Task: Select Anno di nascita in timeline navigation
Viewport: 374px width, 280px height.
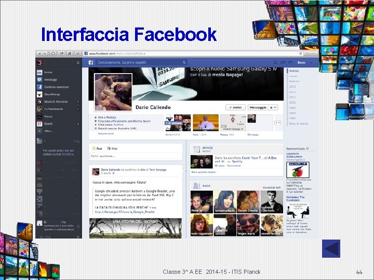Action: pos(299,123)
